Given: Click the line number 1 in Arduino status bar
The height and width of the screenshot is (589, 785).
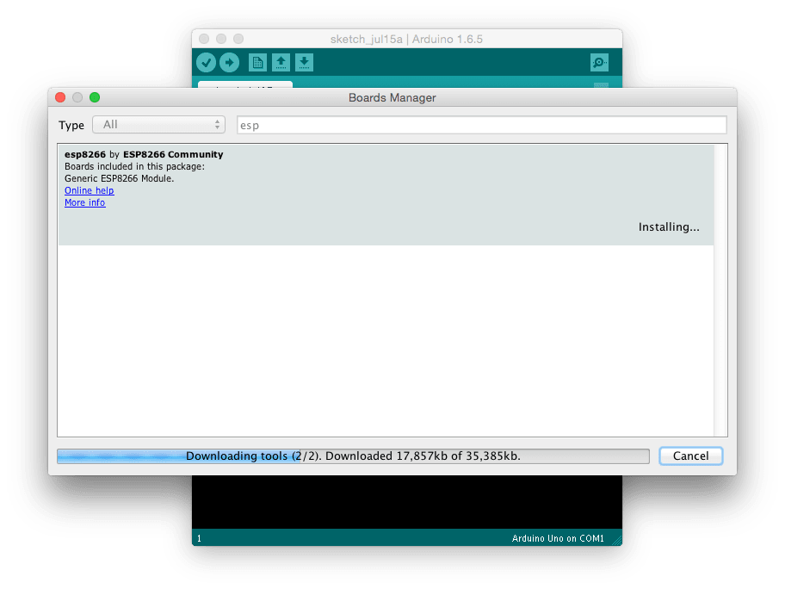Looking at the screenshot, I should 199,538.
